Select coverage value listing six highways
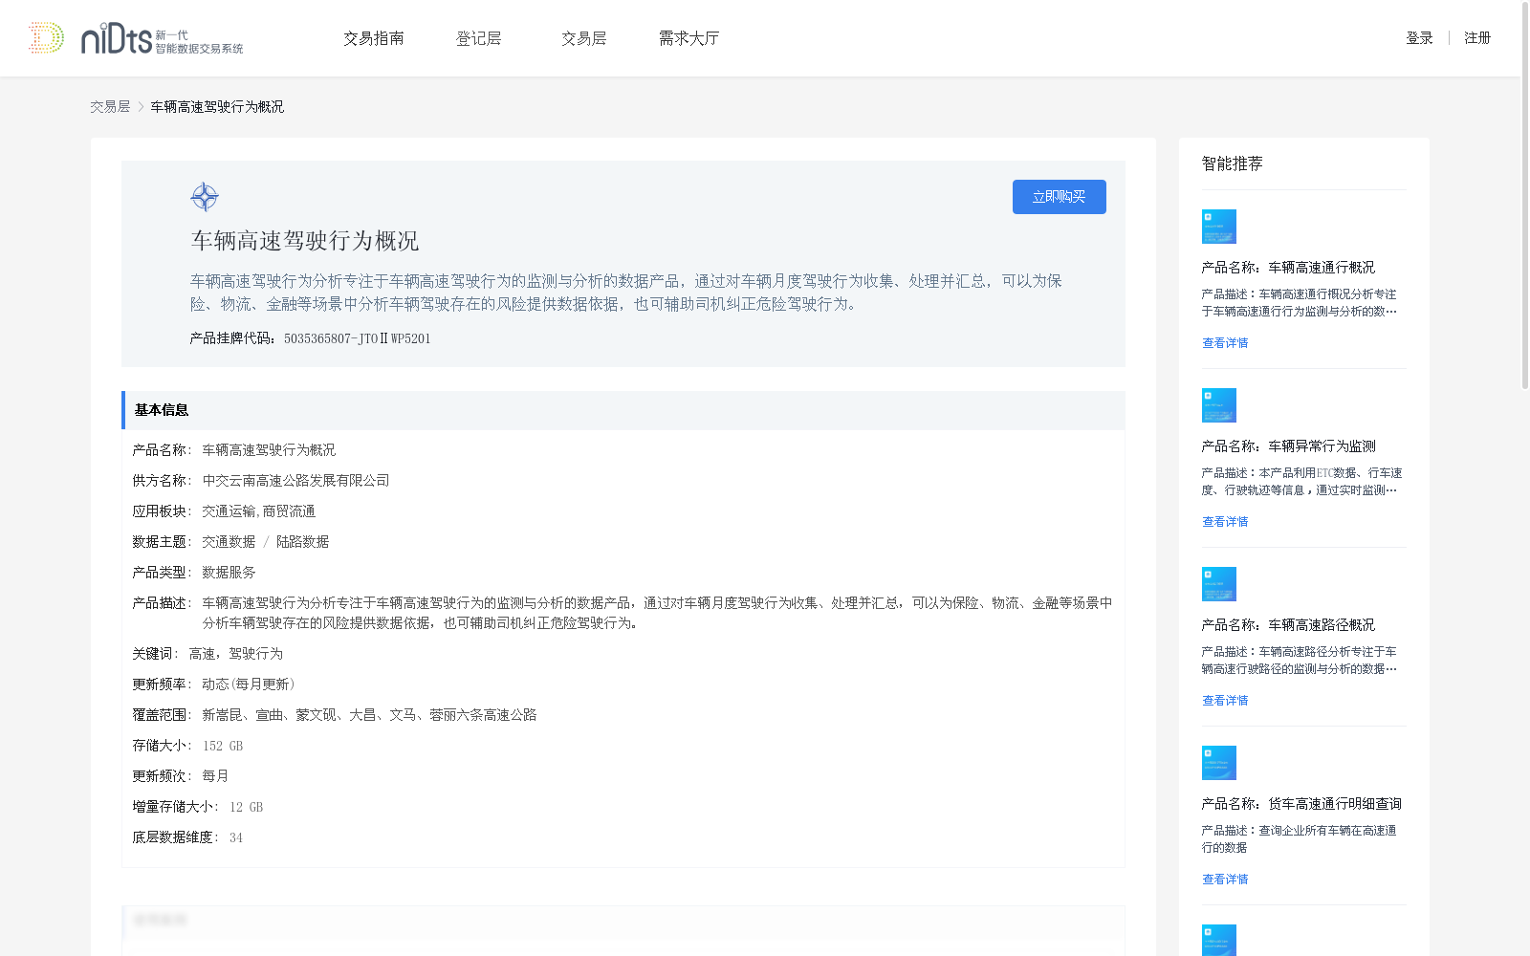The image size is (1530, 956). click(370, 715)
